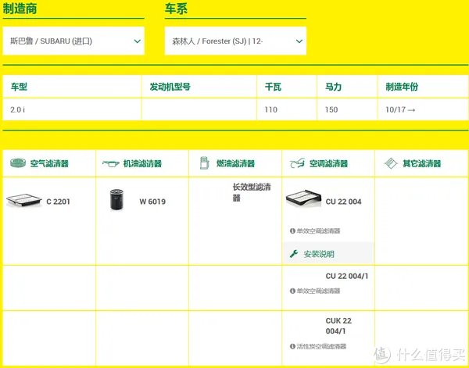
Task: Open the 制造商 dropdown showing 斯巴鲁 / SUBARU
Action: click(x=73, y=41)
